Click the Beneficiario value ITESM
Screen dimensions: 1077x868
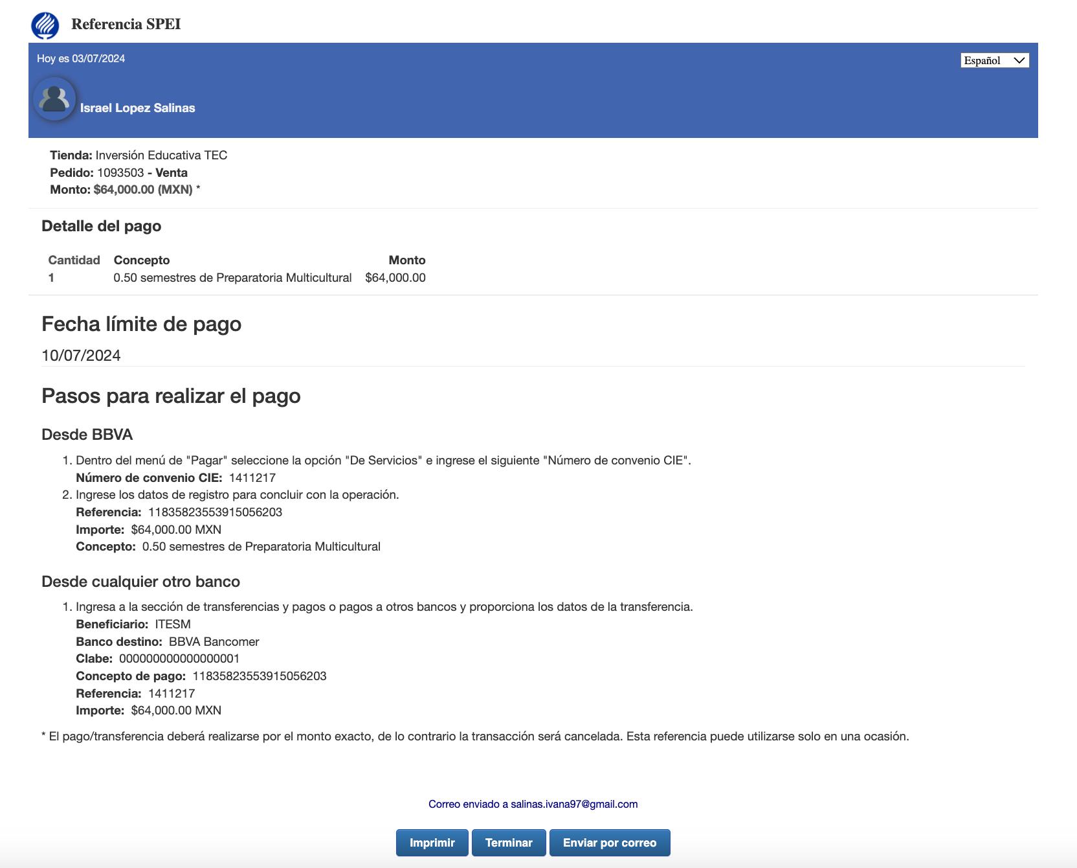coord(173,624)
